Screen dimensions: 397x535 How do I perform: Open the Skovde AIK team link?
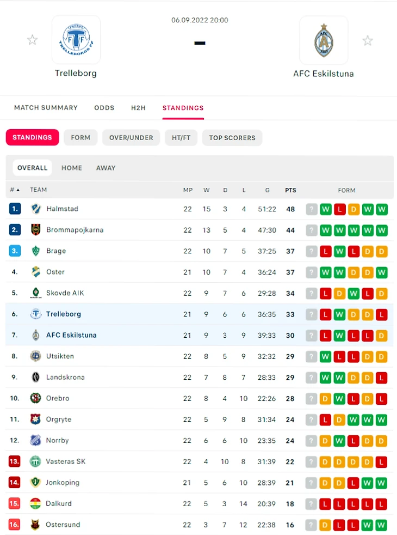(65, 293)
